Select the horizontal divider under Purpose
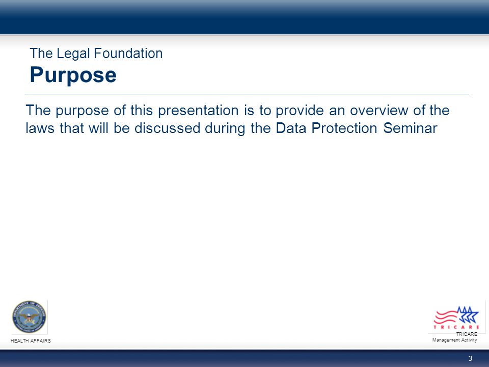489x367 pixels. tap(247, 94)
